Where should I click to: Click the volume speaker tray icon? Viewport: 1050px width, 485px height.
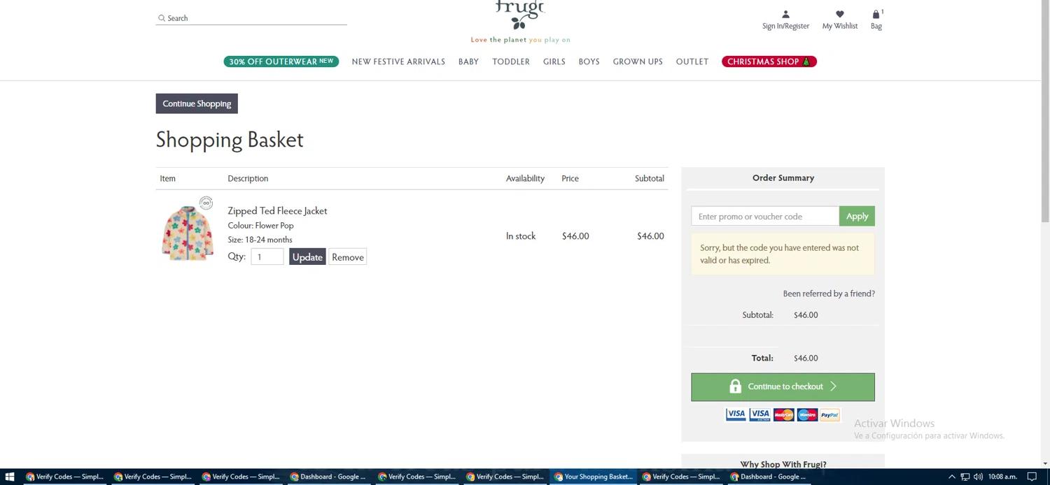pyautogui.click(x=978, y=477)
